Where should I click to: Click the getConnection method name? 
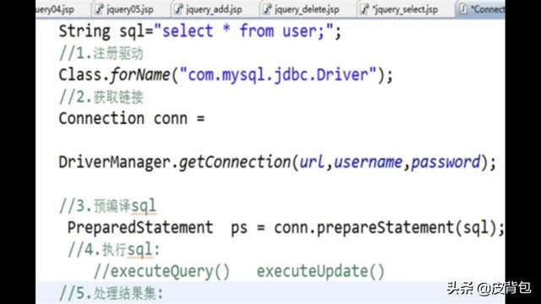point(235,162)
